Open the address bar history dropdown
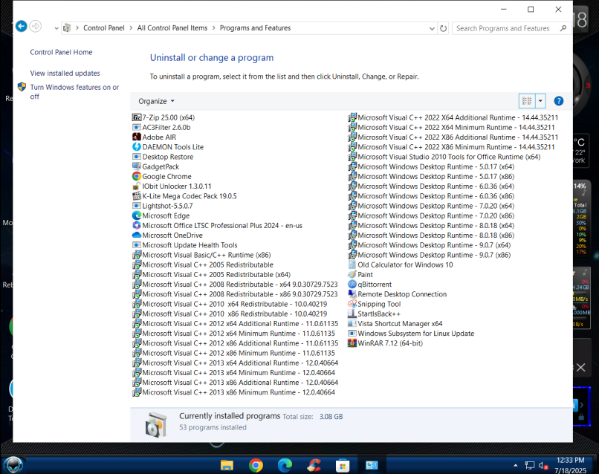This screenshot has height=474, width=599. [432, 28]
